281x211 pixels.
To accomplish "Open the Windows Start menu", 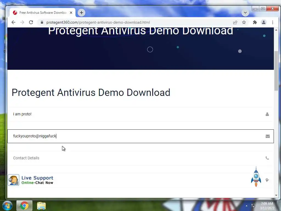I will pos(7,206).
